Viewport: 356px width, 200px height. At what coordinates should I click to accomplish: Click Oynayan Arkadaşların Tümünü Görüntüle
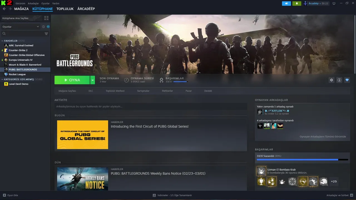pyautogui.click(x=323, y=137)
